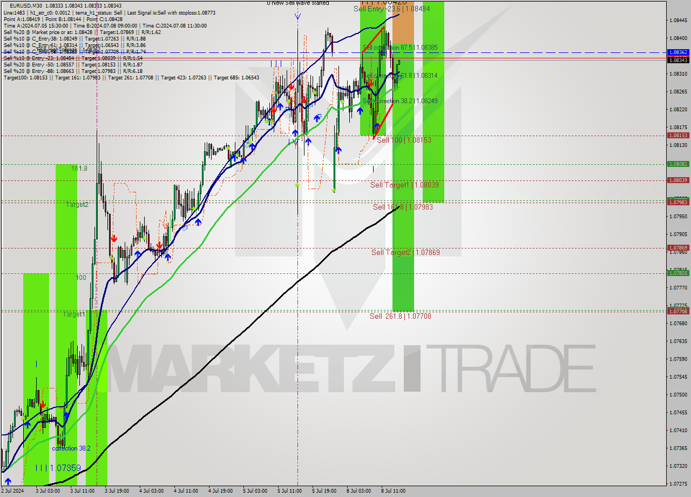Click the 1.08445 price axis value
Viewport: 691px width, 497px height.
tap(678, 21)
